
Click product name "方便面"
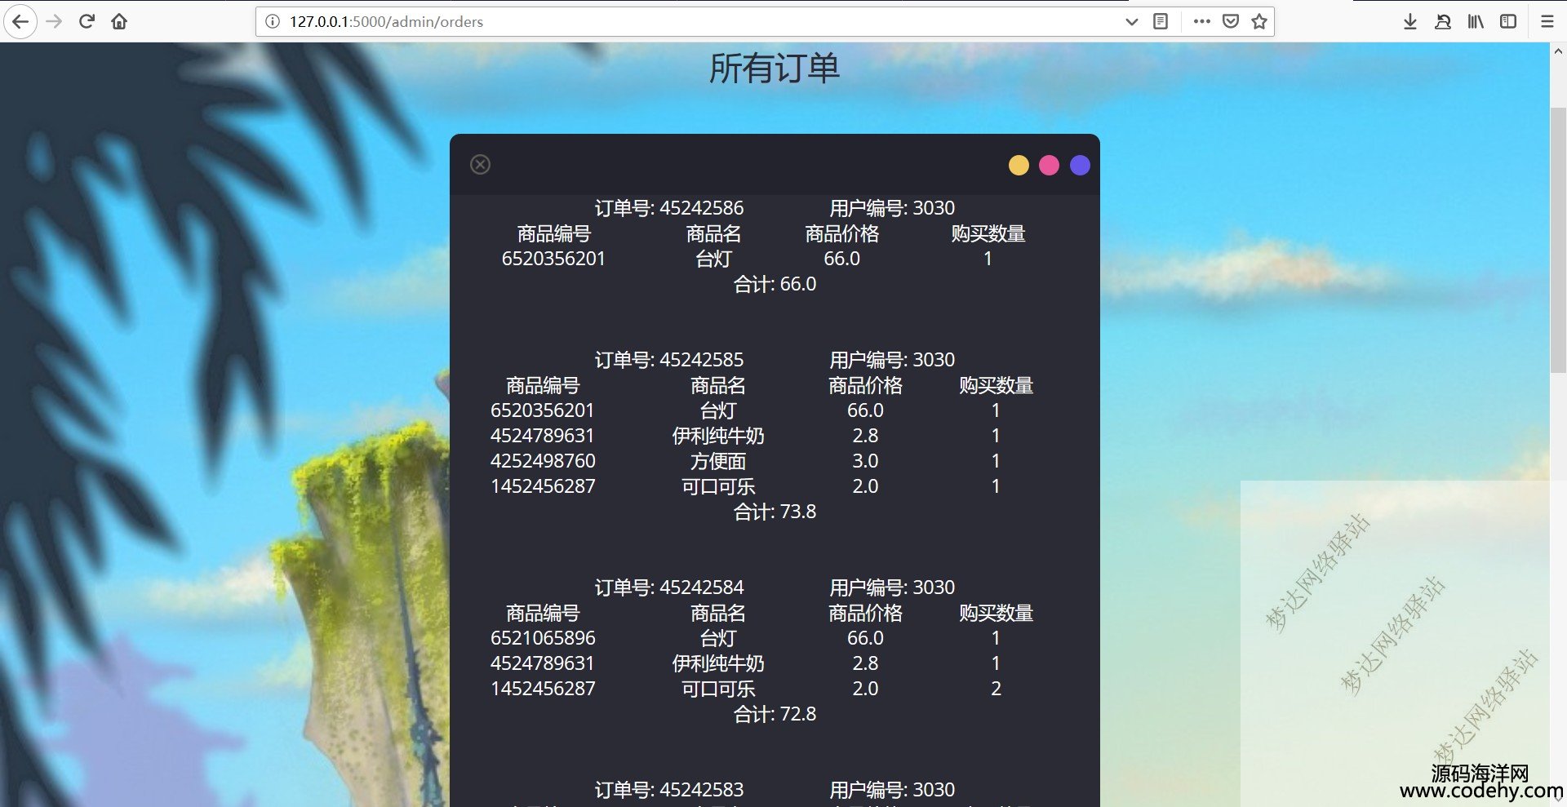[x=718, y=461]
